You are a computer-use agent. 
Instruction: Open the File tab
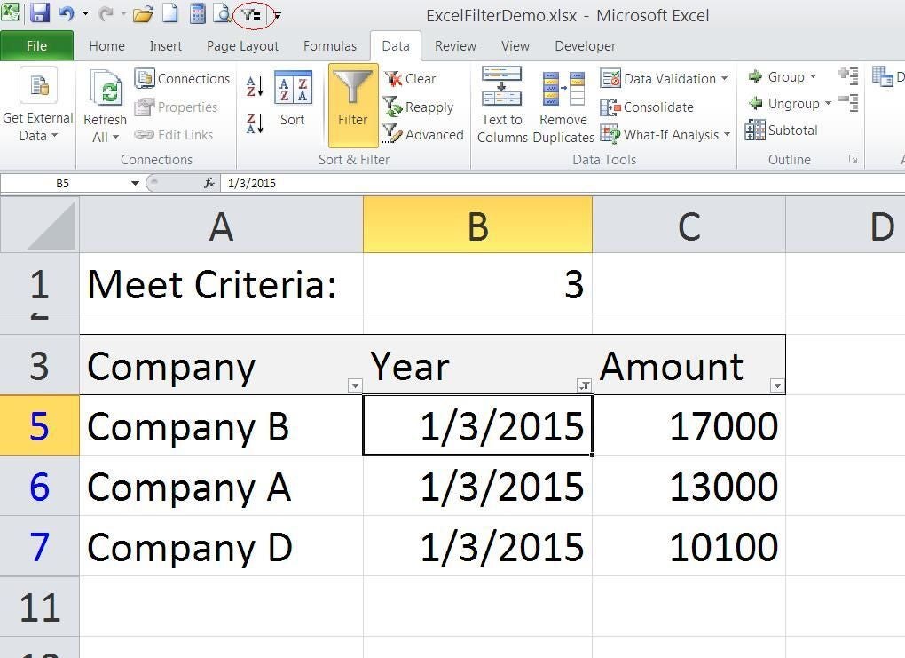(x=36, y=46)
